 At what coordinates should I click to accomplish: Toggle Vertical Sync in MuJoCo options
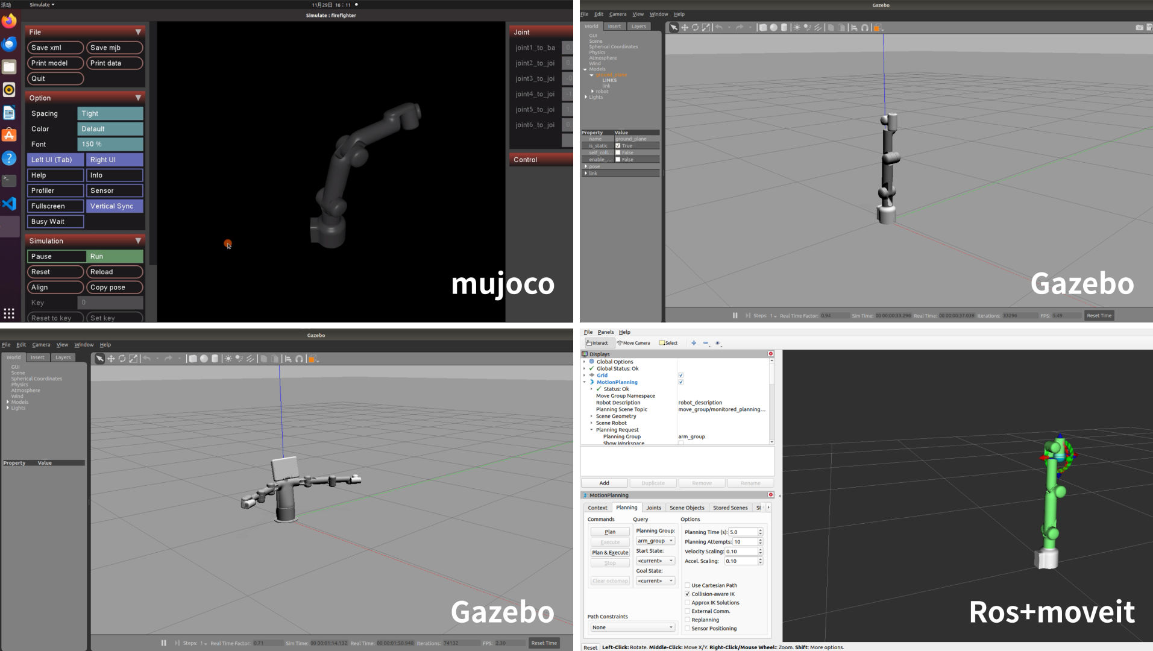click(115, 206)
